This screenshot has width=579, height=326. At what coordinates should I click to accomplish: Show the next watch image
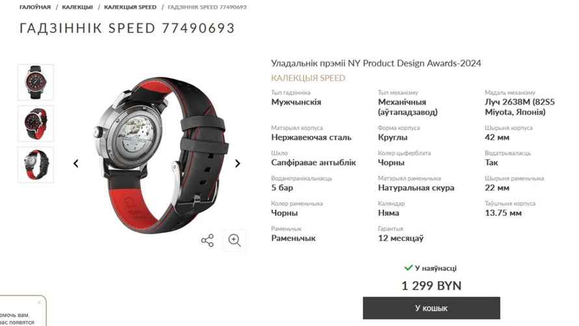[237, 163]
